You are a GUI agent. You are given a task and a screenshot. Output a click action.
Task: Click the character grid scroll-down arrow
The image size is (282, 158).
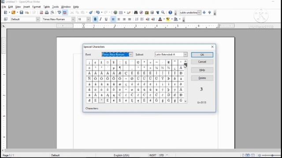pyautogui.click(x=186, y=101)
